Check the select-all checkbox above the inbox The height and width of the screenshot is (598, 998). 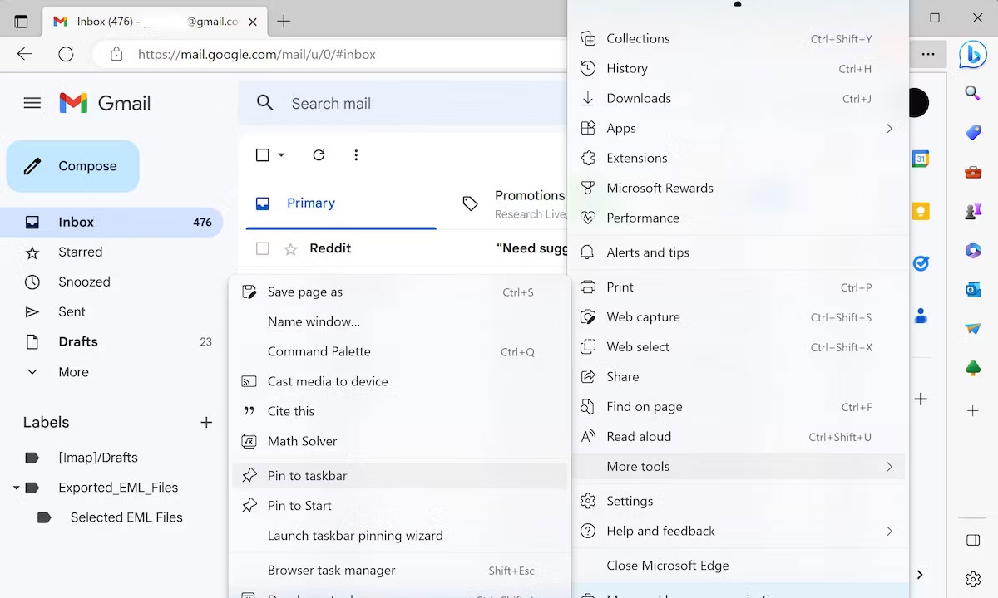263,154
